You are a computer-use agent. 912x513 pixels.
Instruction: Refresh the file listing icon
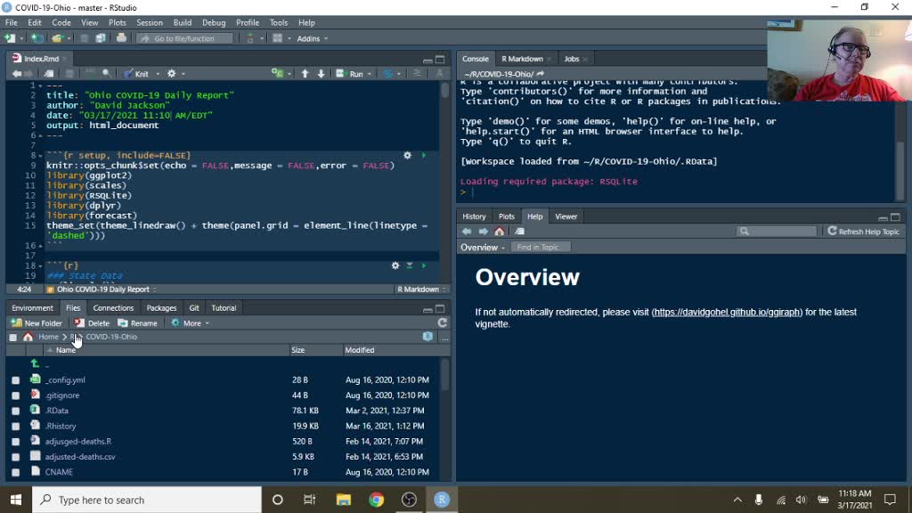(x=442, y=322)
